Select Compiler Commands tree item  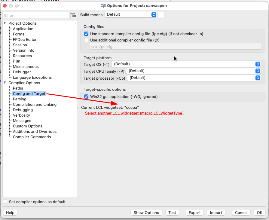(32, 137)
